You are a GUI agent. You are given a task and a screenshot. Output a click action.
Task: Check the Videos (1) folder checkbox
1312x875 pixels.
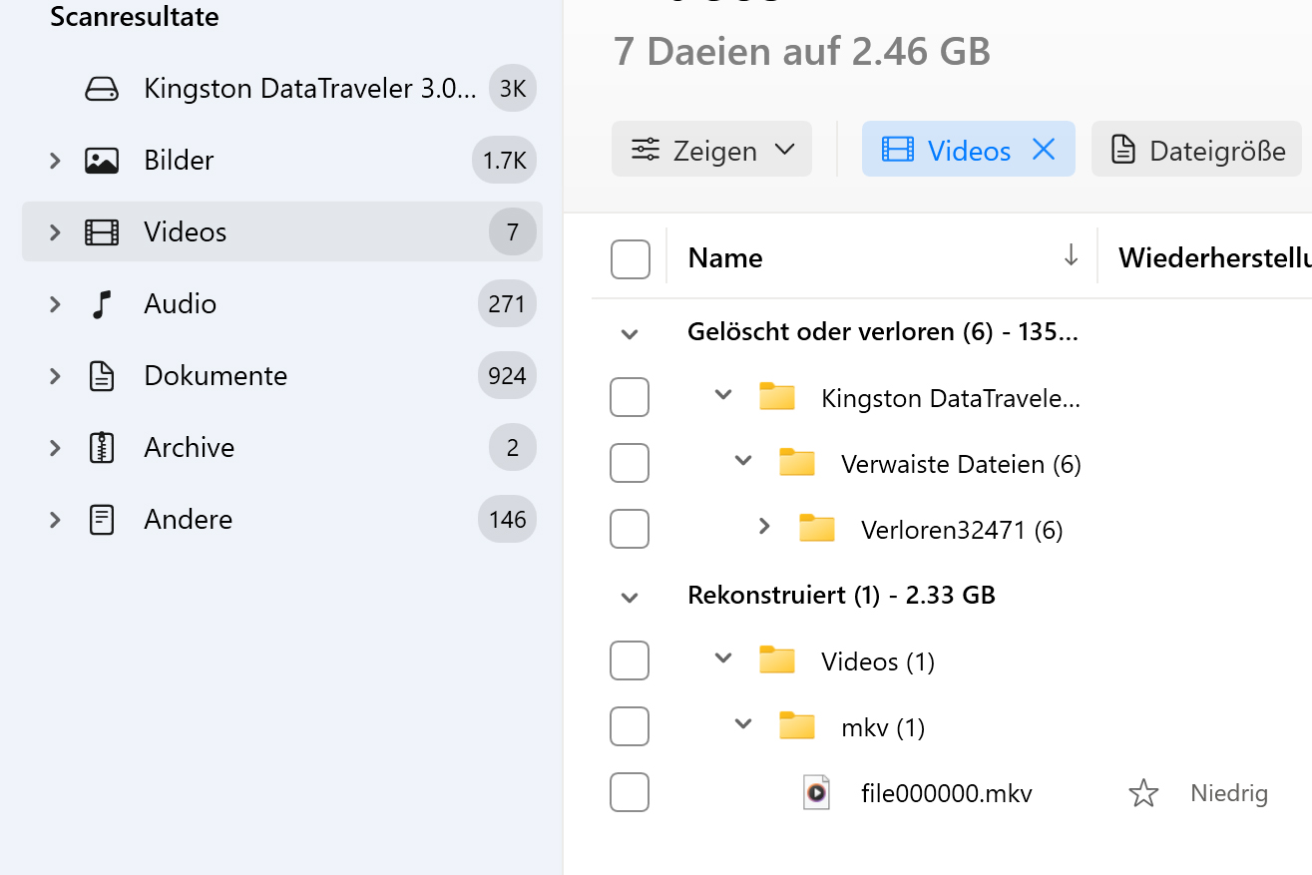(x=629, y=660)
